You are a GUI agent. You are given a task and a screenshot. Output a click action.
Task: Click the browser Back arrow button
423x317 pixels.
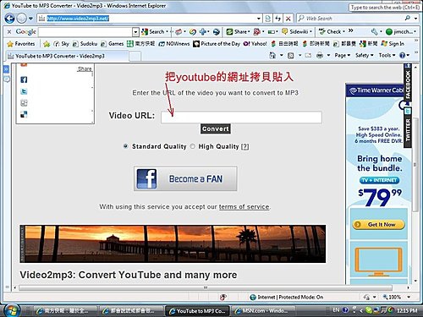point(9,19)
